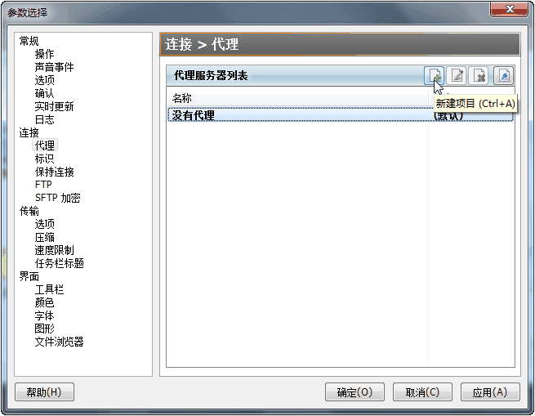Open the 连接 category
The height and width of the screenshot is (416, 535).
point(29,132)
